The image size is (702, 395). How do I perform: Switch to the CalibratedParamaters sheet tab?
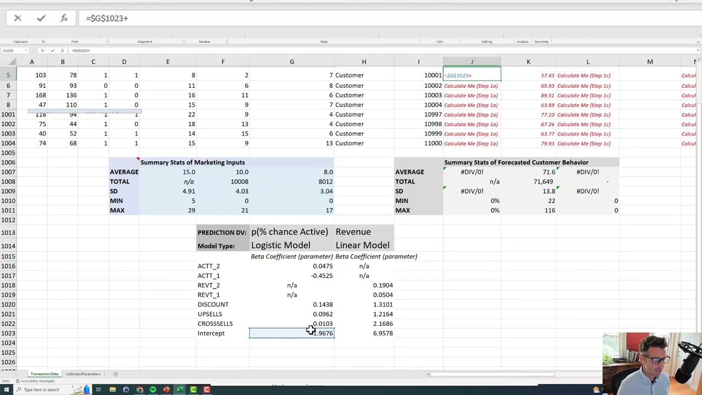pyautogui.click(x=83, y=374)
